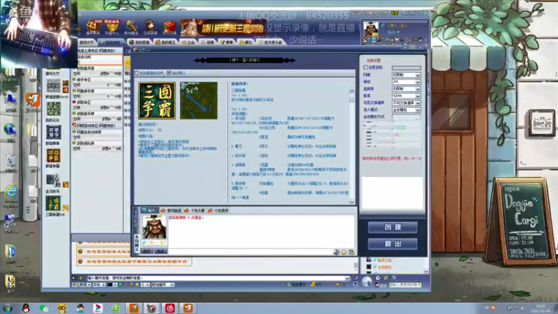
Task: Click the 创建 create room button
Action: point(393,227)
